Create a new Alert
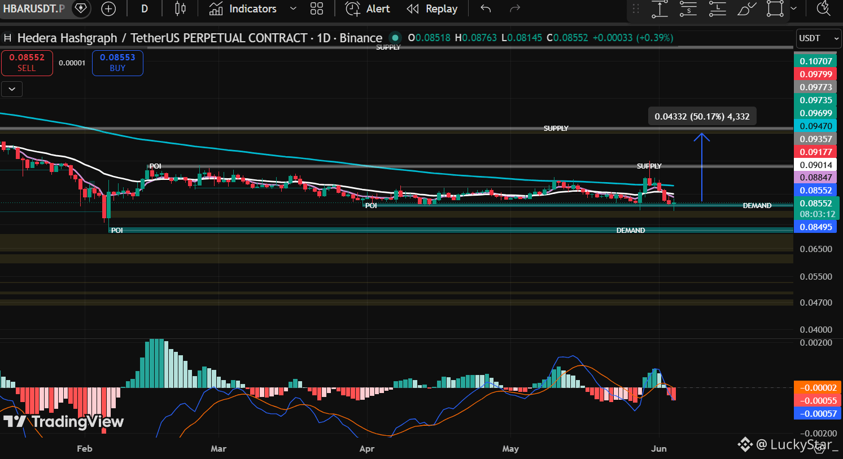Image resolution: width=843 pixels, height=459 pixels. tap(368, 9)
